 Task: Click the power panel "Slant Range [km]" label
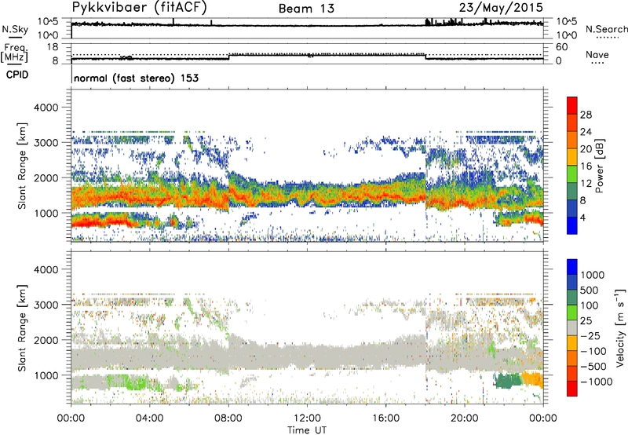point(23,166)
